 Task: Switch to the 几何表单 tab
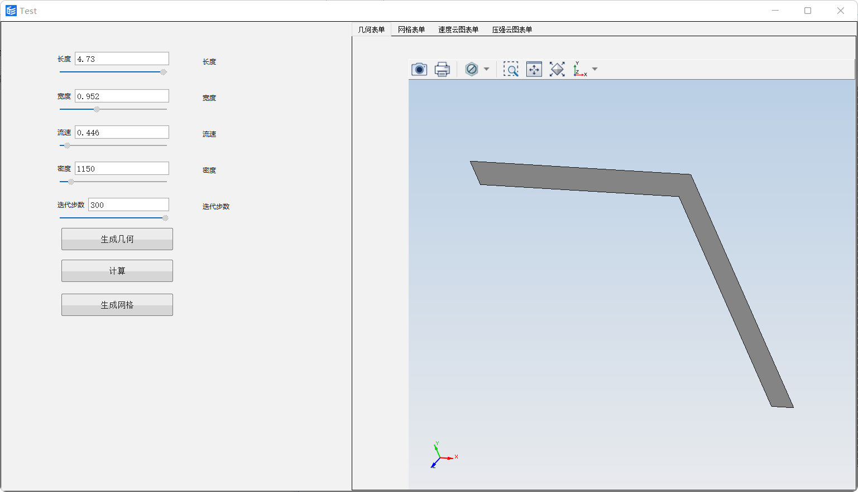[x=371, y=30]
